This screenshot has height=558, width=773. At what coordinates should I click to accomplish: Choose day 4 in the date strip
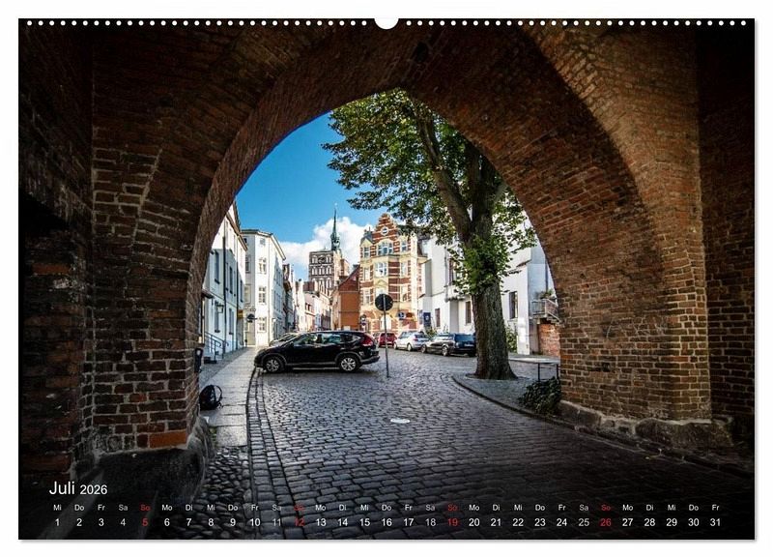pyautogui.click(x=123, y=522)
